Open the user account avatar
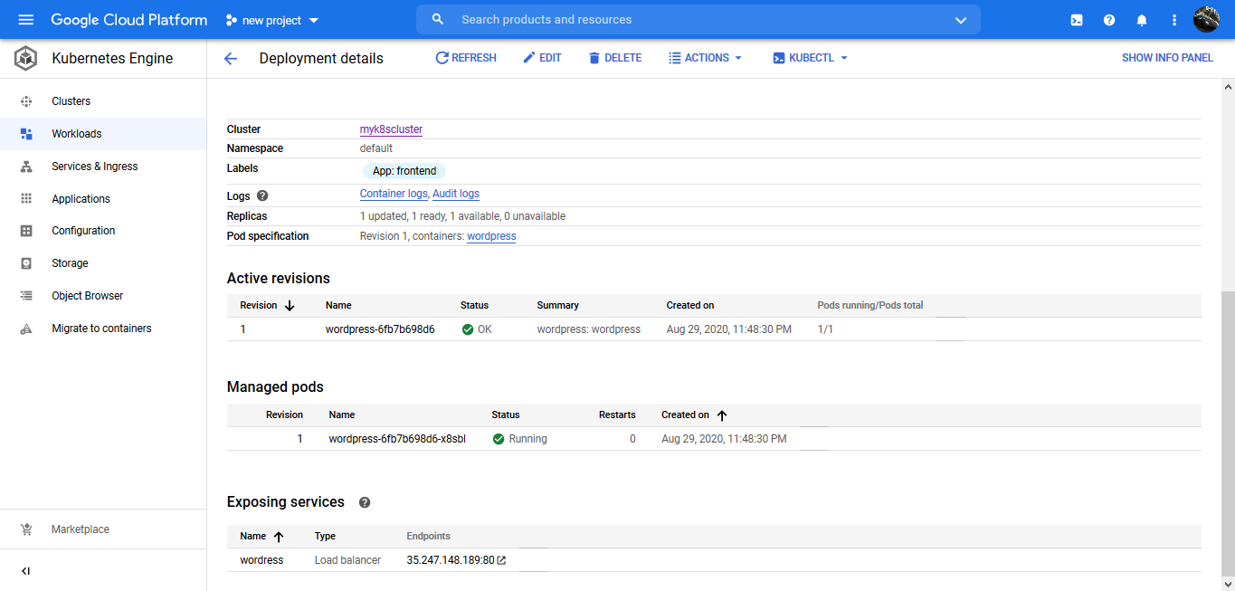 coord(1207,19)
